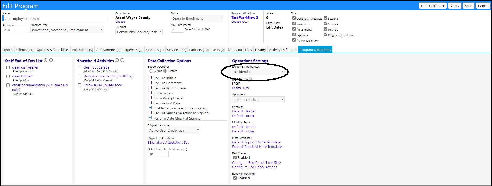Viewport: 492px width, 186px height.
Task: Click Choose under Organization
Action: 120,22
